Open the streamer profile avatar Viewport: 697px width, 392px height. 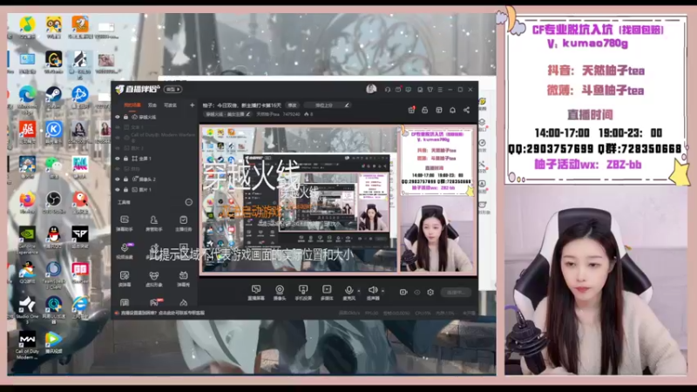(371, 90)
